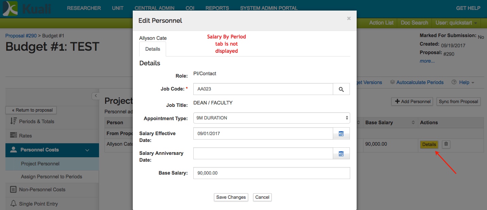Click Save Changes button

click(231, 197)
